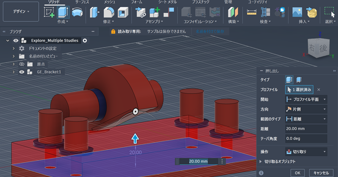Minimize the browser panel with dash
338x177 pixels.
(93, 32)
